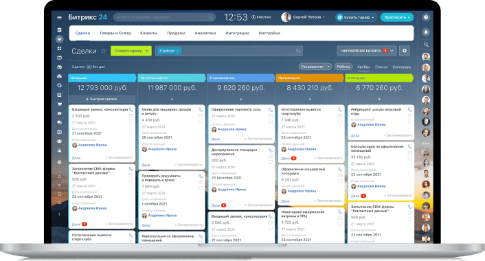Switch view to Список
485x261 pixels.
[x=381, y=67]
